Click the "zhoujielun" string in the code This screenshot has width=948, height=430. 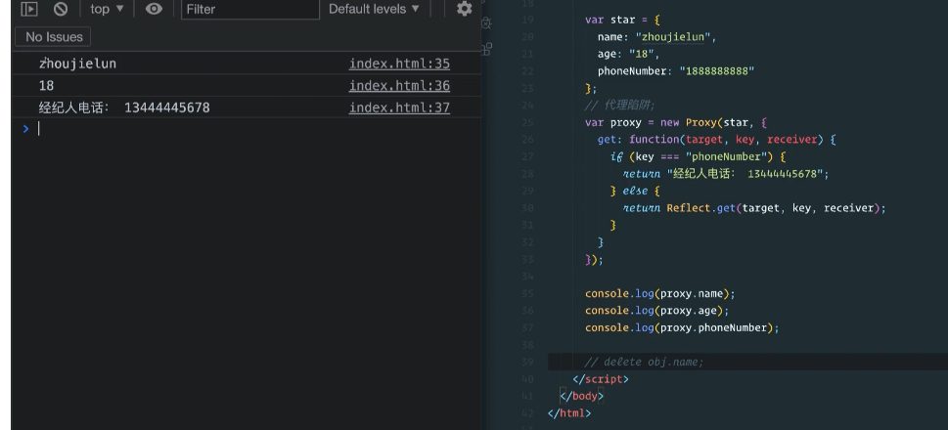[673, 37]
